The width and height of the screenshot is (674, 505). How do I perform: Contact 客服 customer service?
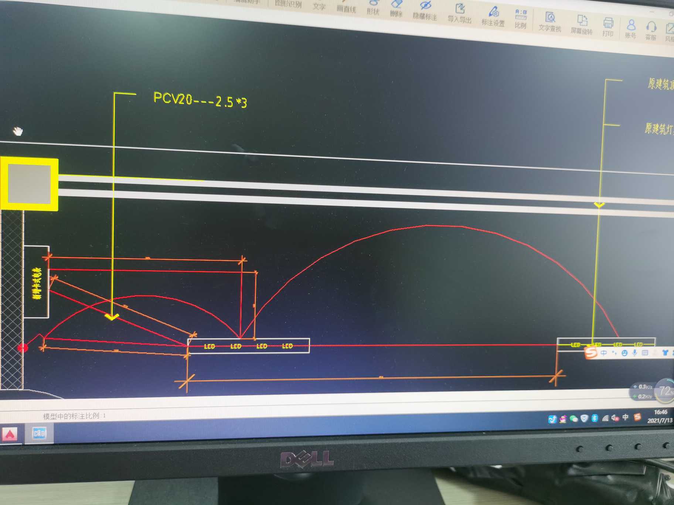click(651, 31)
